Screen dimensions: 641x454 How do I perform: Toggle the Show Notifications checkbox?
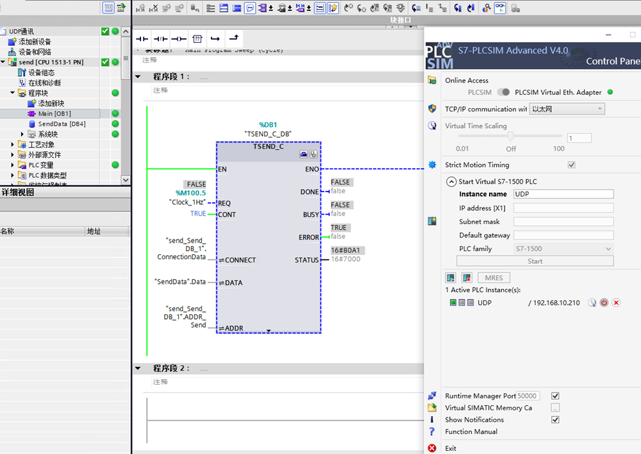coord(555,419)
